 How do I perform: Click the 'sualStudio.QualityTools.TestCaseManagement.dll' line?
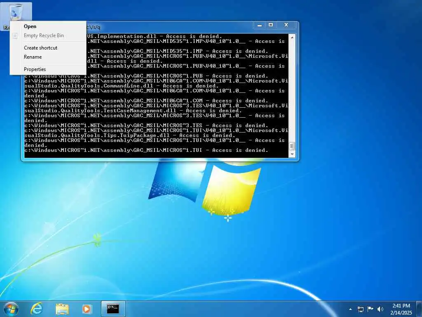click(x=133, y=111)
